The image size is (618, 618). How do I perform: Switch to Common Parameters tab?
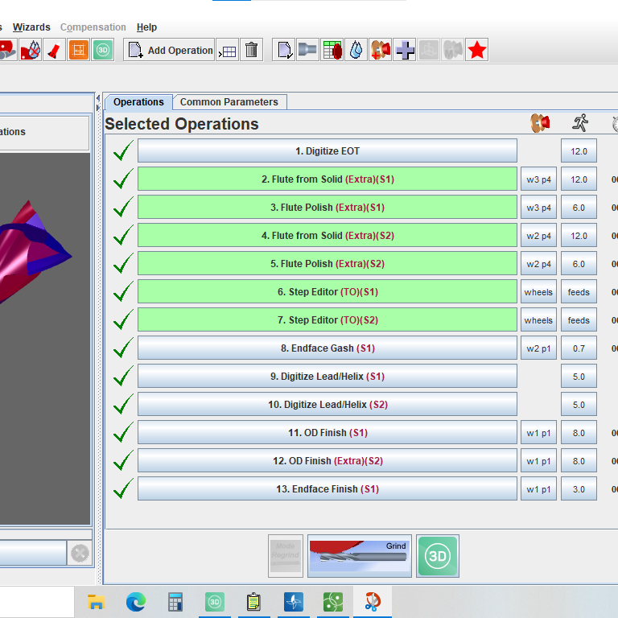point(229,102)
